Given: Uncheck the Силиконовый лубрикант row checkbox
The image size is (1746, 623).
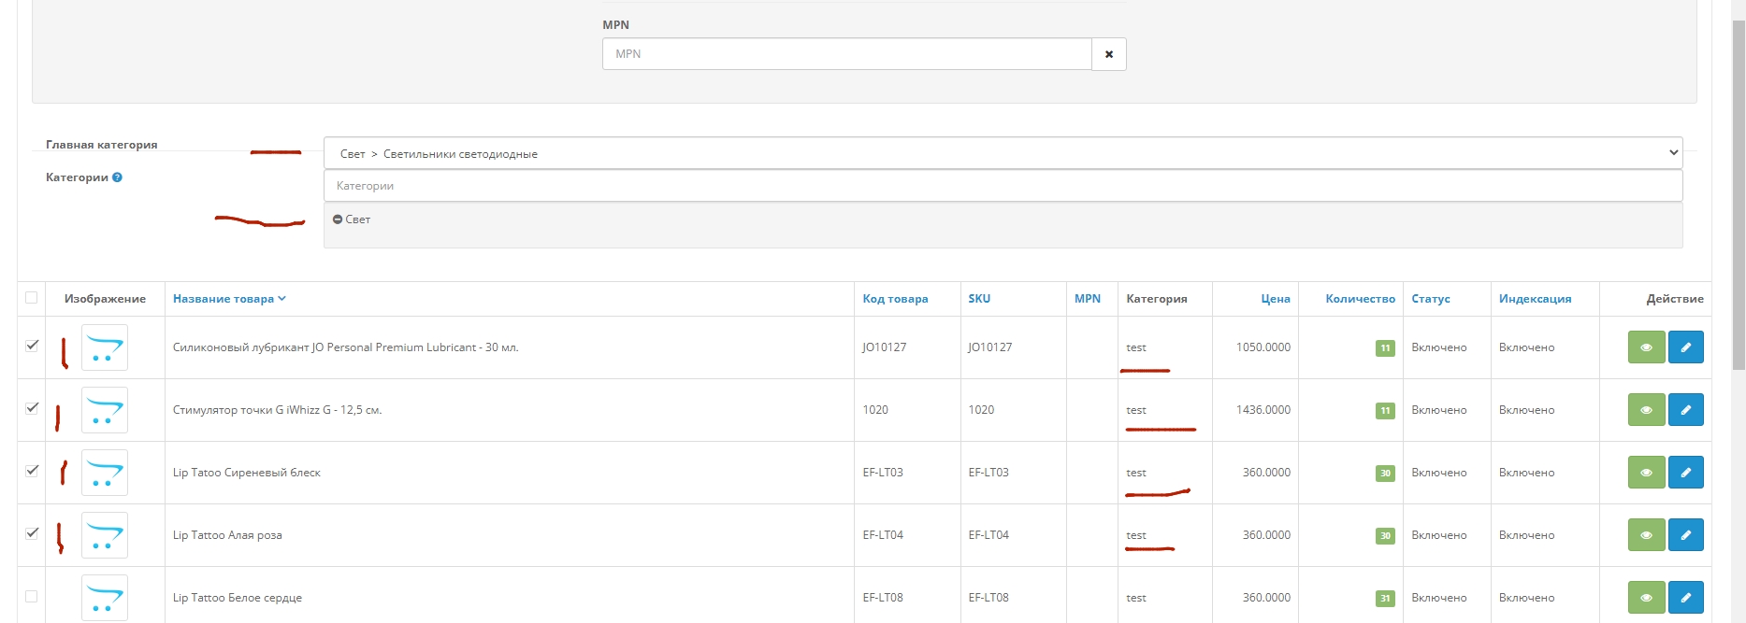Looking at the screenshot, I should tap(32, 346).
